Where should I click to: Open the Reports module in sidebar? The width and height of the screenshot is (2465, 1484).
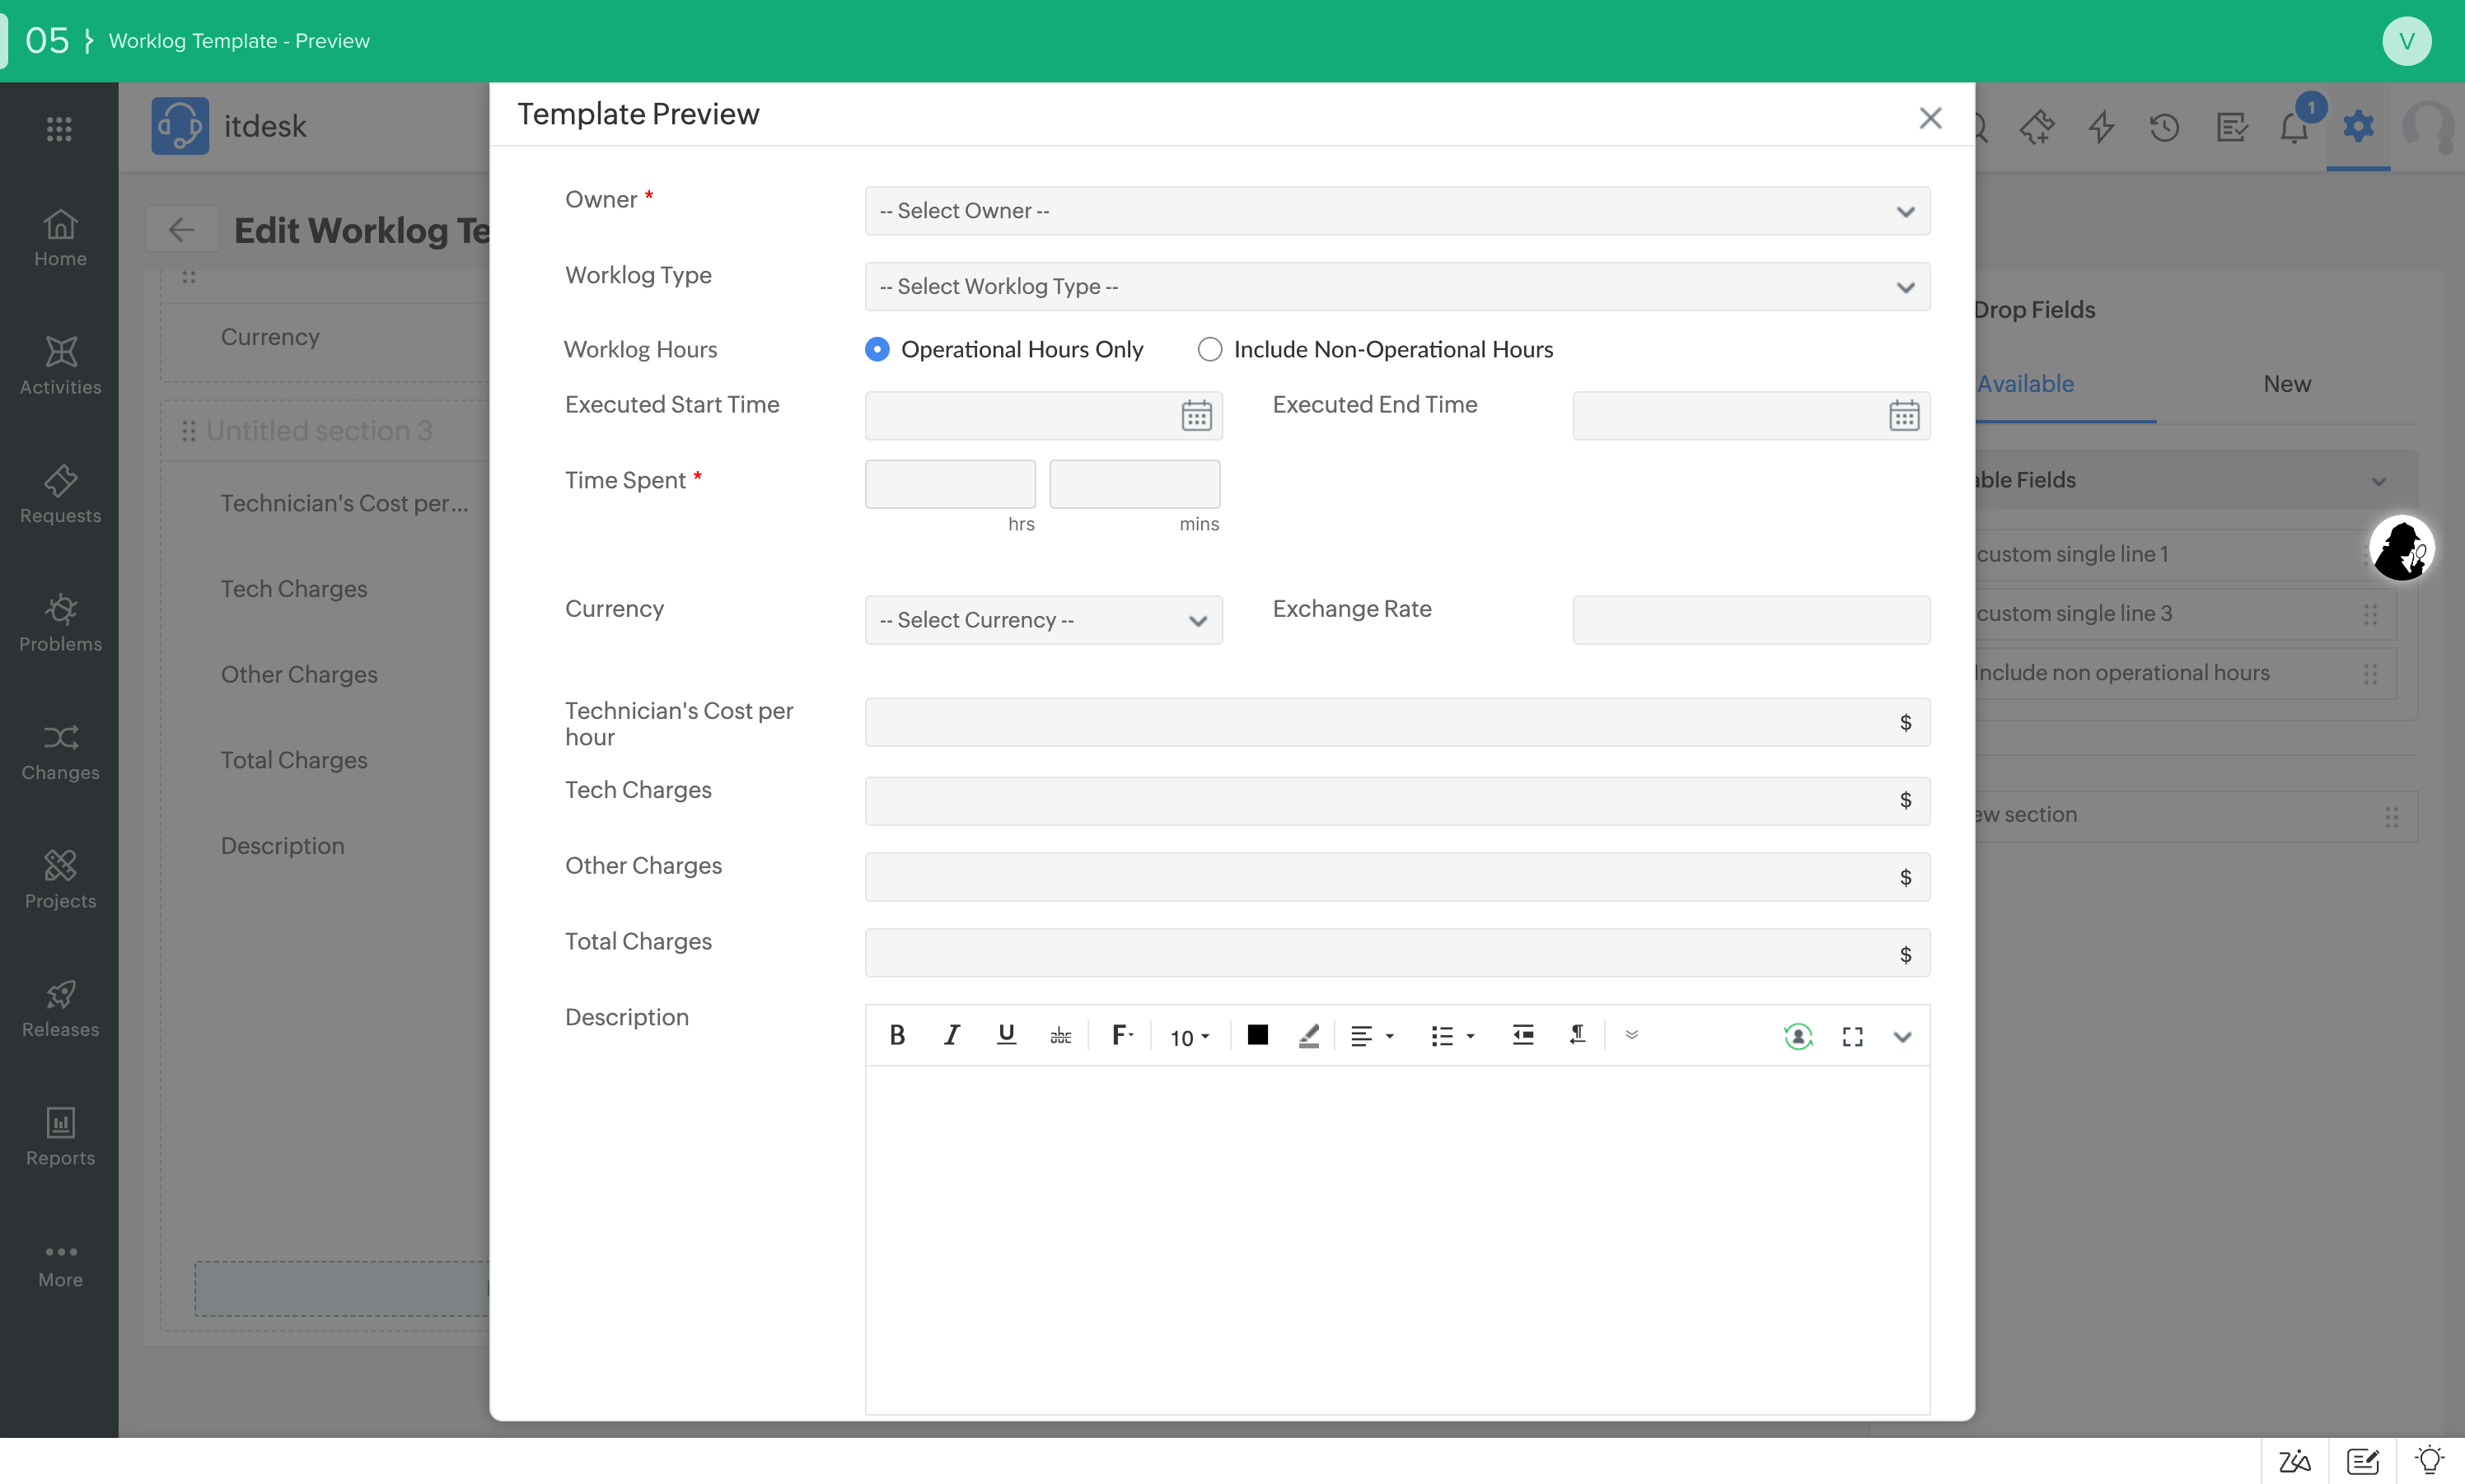(x=60, y=1137)
